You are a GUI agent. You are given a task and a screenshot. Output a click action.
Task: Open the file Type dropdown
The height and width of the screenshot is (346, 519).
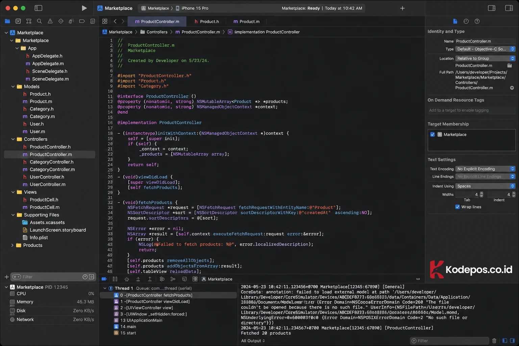(485, 49)
